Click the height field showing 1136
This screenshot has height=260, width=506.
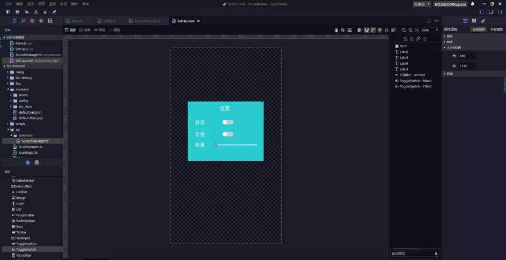click(467, 66)
